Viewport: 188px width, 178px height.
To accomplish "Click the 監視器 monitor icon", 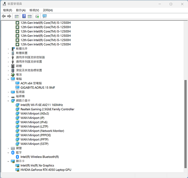I will pyautogui.click(x=13, y=92).
